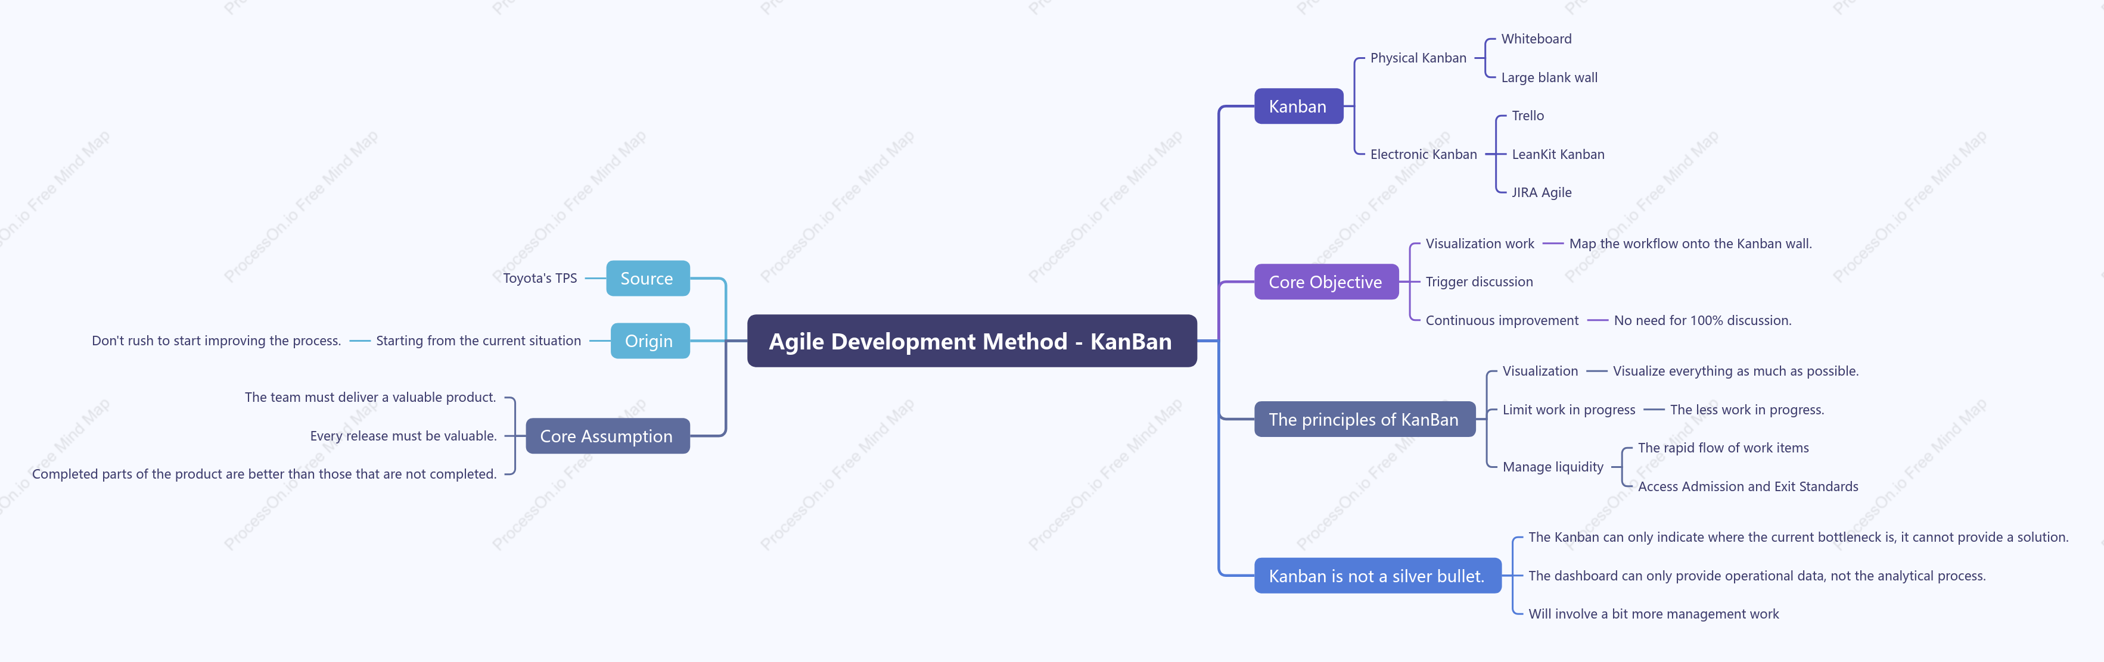Click the Toyota's TPS subtopic
Viewport: 2104px width, 662px height.
[540, 279]
